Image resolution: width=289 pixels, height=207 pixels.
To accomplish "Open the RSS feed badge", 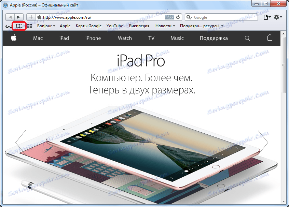I will 169,17.
